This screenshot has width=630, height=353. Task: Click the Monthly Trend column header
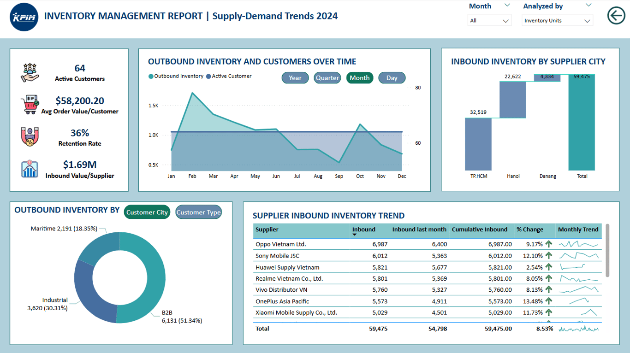click(578, 229)
